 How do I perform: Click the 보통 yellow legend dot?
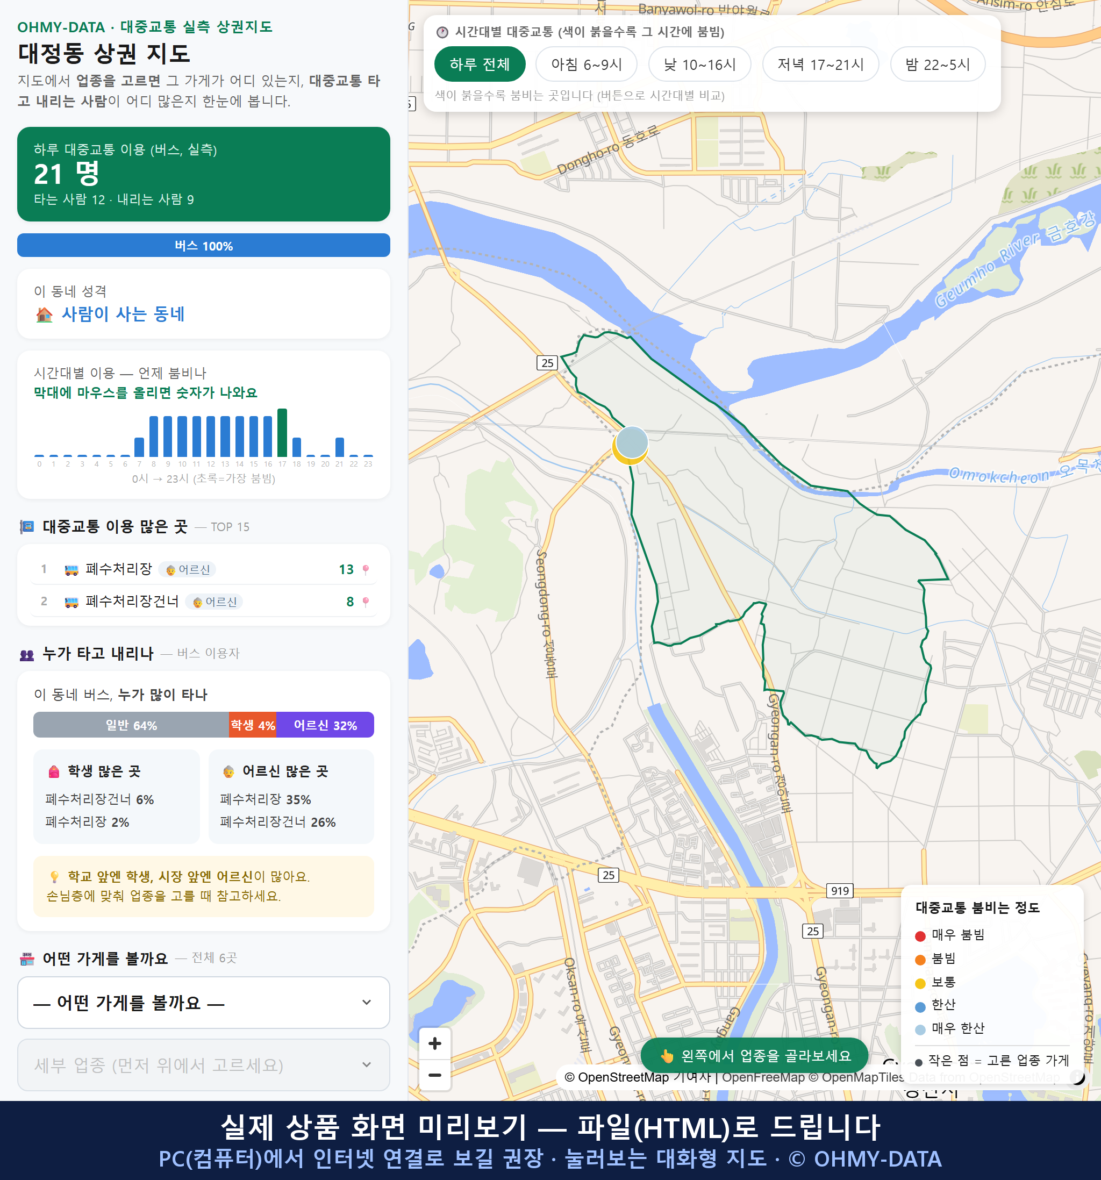coord(920,984)
